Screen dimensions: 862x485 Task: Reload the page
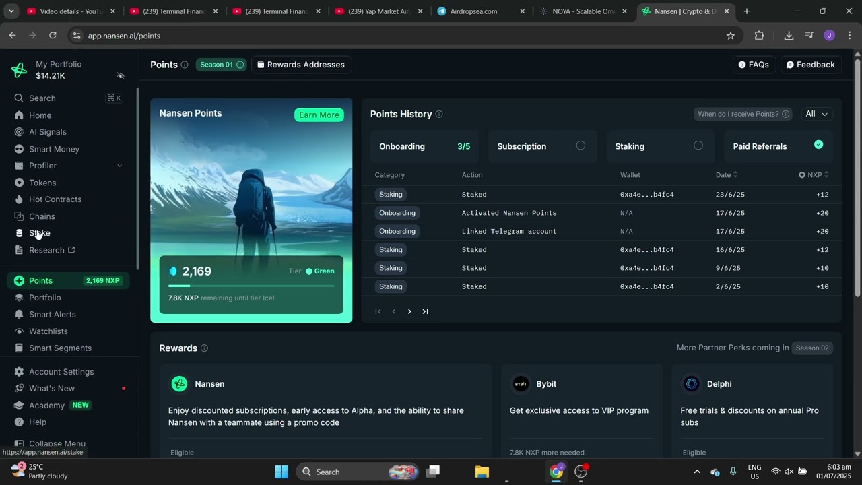(53, 36)
